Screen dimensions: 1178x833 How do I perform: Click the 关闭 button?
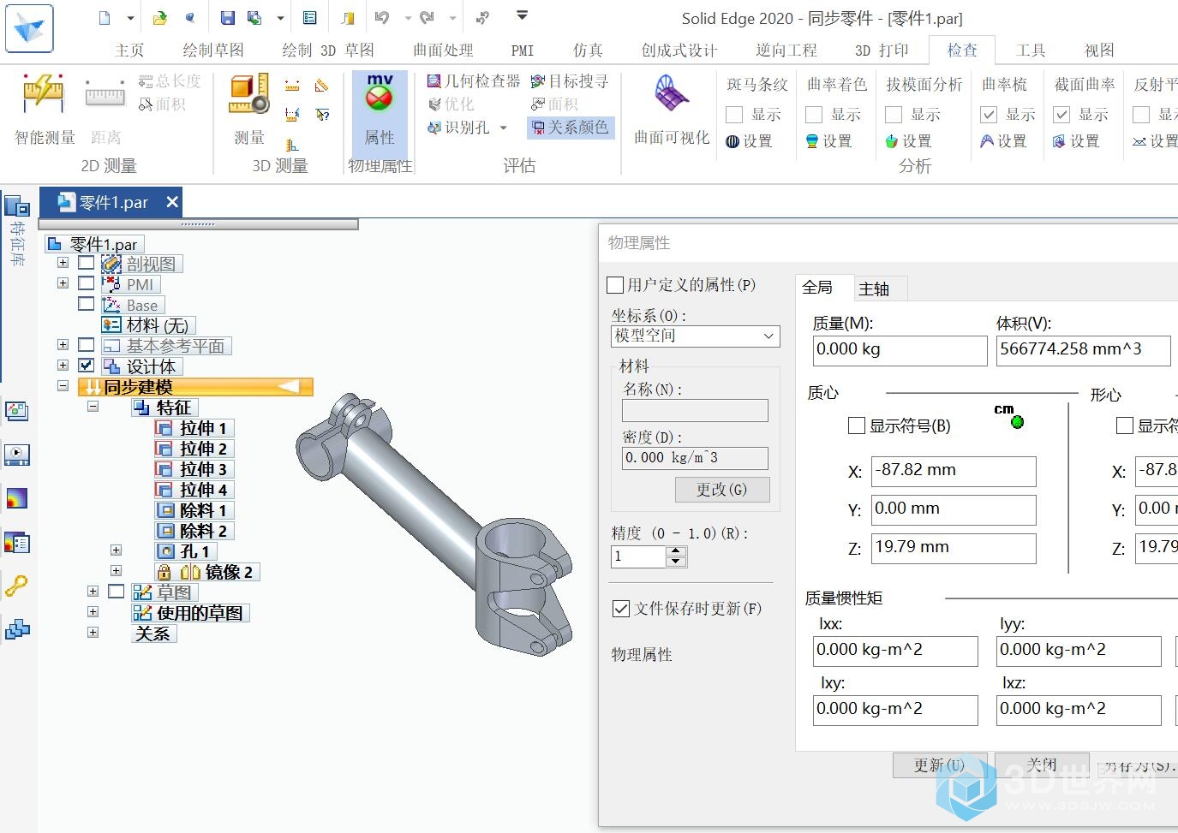[x=1042, y=765]
